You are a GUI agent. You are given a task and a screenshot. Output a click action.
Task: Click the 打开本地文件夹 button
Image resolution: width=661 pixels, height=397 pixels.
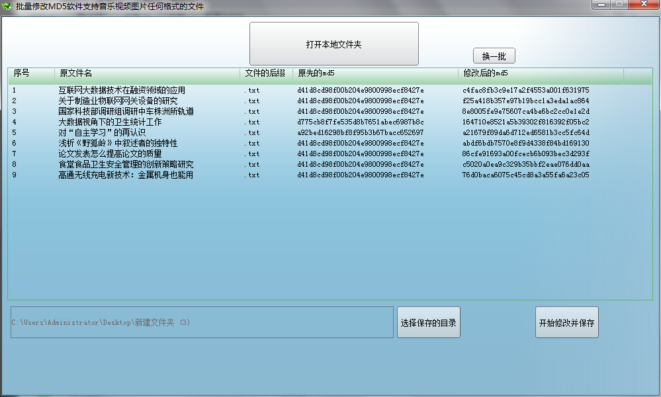click(x=333, y=44)
